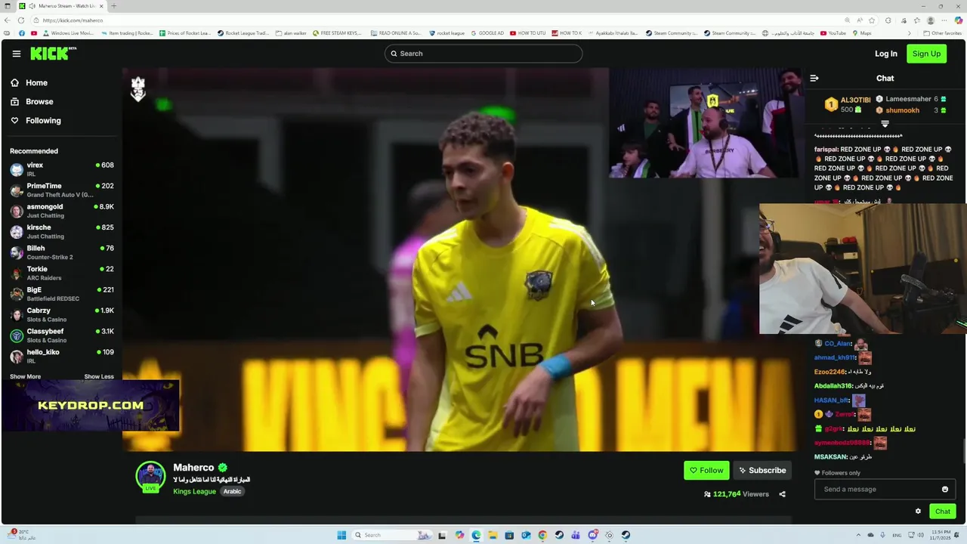Viewport: 967px width, 544px height.
Task: Open recommended channel virex
Action: pos(60,169)
